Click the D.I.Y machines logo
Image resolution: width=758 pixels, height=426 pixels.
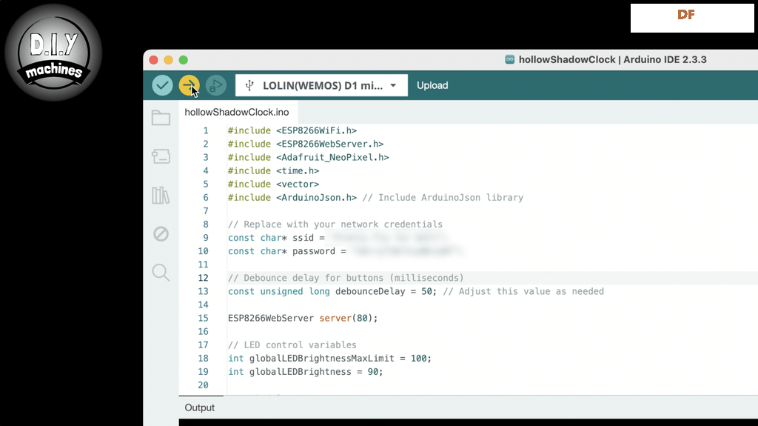pos(53,53)
